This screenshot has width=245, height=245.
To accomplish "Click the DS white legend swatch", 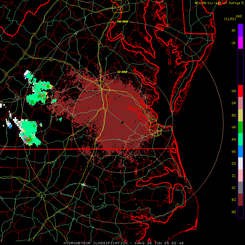I will point(240,163).
